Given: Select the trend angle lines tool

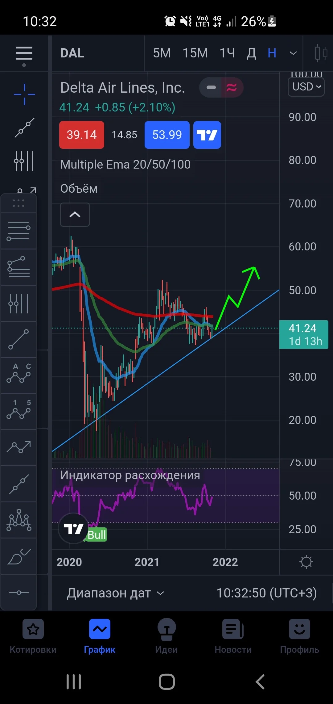Looking at the screenshot, I should point(18,267).
